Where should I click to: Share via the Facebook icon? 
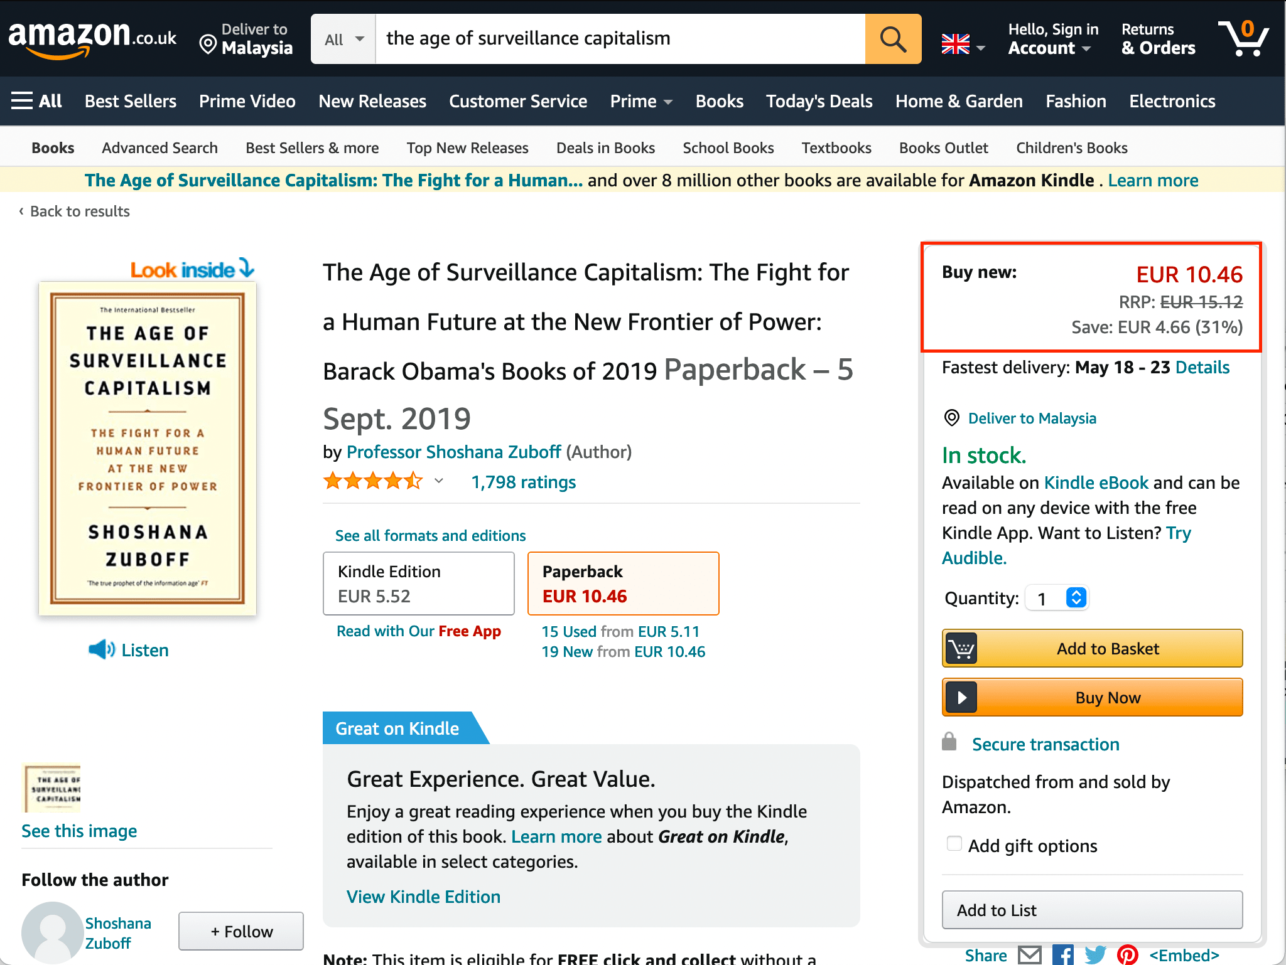1062,954
